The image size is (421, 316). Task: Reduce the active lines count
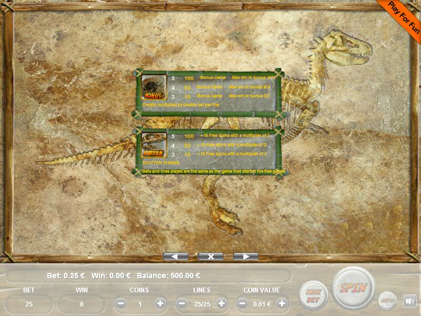click(182, 304)
